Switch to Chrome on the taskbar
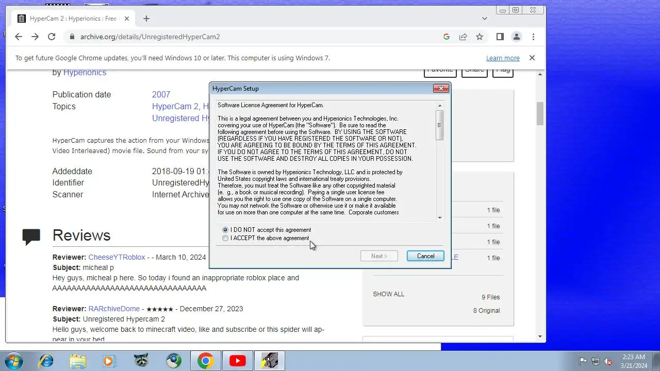The height and width of the screenshot is (371, 660). pos(205,361)
